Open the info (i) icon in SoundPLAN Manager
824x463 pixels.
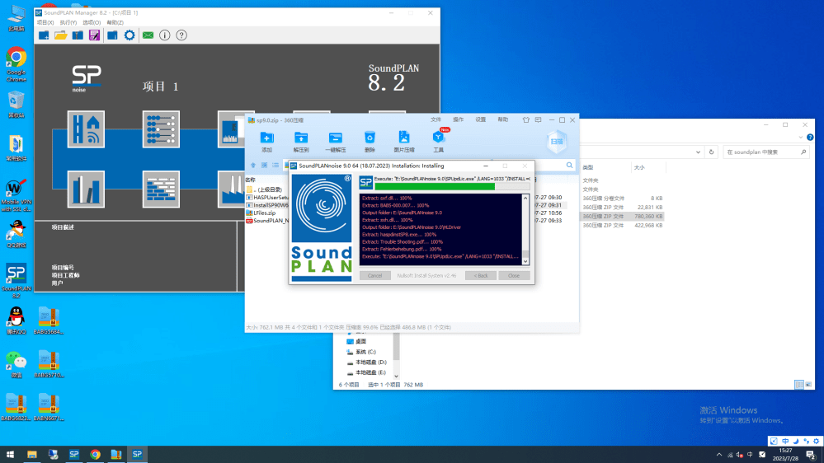coord(165,35)
